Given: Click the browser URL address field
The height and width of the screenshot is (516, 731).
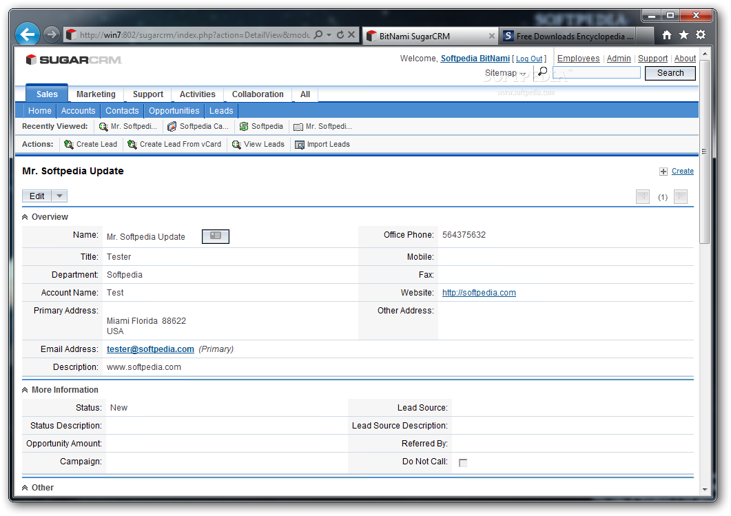Looking at the screenshot, I should click(x=194, y=35).
